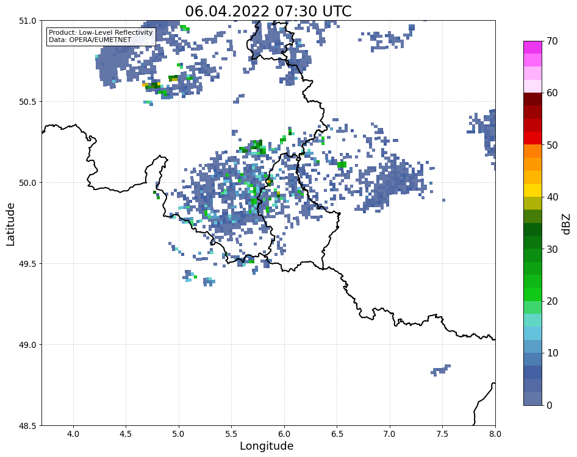Viewport: 577px width, 457px height.
Task: Click the "dBZ" colorbar label
Action: tap(567, 223)
